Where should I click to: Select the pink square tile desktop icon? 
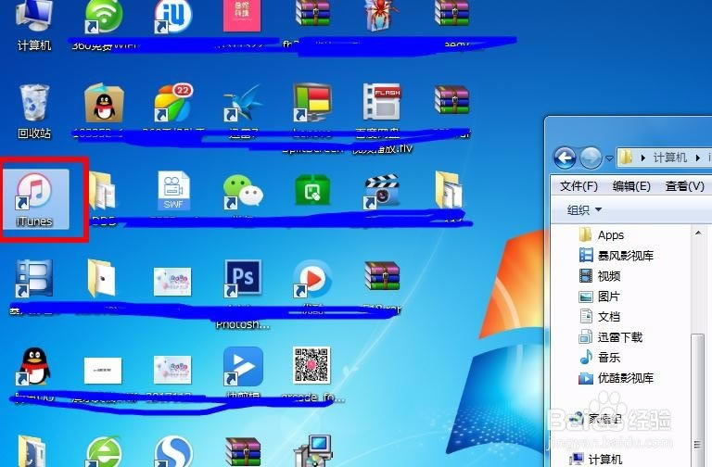pyautogui.click(x=242, y=16)
